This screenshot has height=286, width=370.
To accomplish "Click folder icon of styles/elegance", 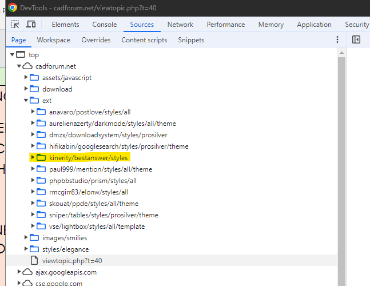I will 34,249.
